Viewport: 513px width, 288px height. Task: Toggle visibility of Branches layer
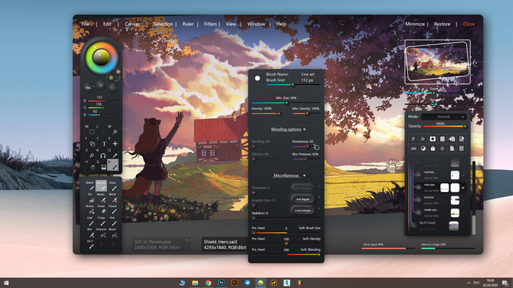418,200
